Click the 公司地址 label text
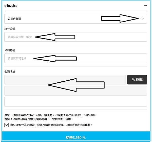152x142 pixels. coord(10,72)
